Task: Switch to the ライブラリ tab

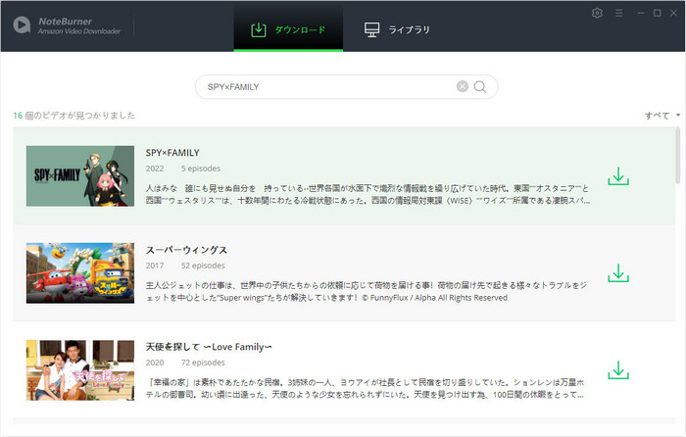Action: pyautogui.click(x=397, y=29)
